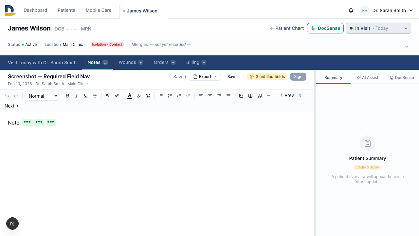Screen dimensions: 419x236
Task: Align text right
Action: [x=219, y=96]
